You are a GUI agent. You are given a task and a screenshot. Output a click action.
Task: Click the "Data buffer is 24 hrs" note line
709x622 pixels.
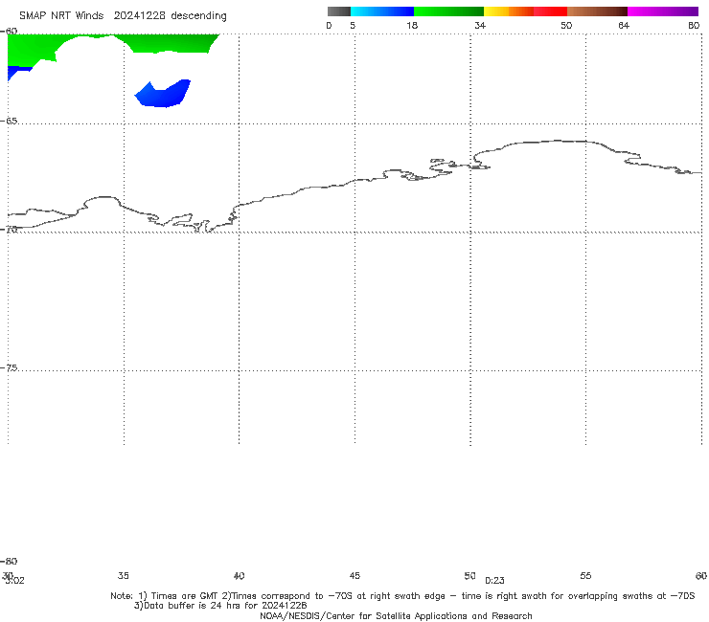coord(220,606)
